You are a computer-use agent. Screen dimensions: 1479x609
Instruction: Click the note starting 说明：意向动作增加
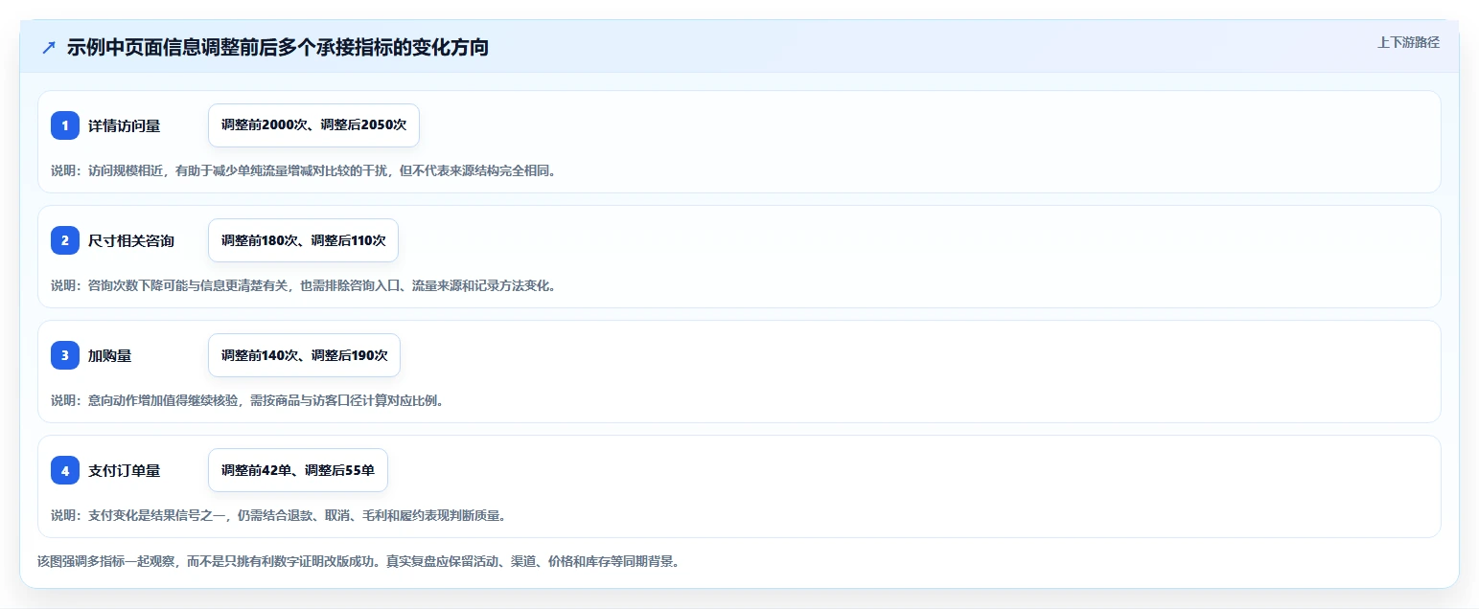[x=247, y=400]
